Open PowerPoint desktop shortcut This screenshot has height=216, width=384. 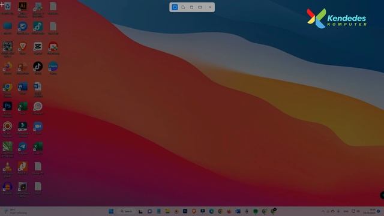(23, 68)
